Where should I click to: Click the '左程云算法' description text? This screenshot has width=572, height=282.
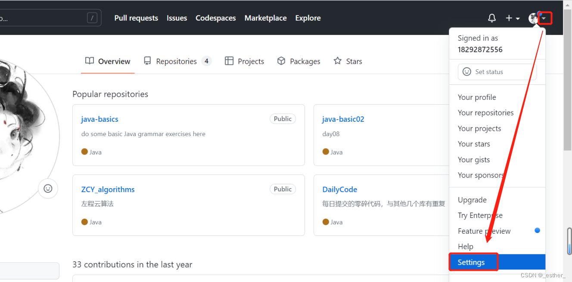pos(97,204)
